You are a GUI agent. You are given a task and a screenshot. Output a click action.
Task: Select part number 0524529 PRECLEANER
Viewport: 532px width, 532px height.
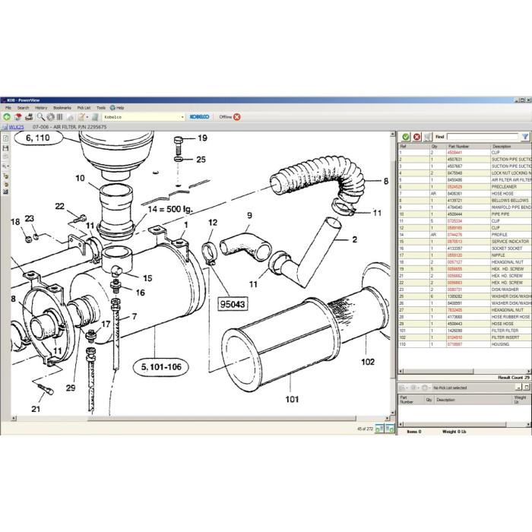(465, 187)
